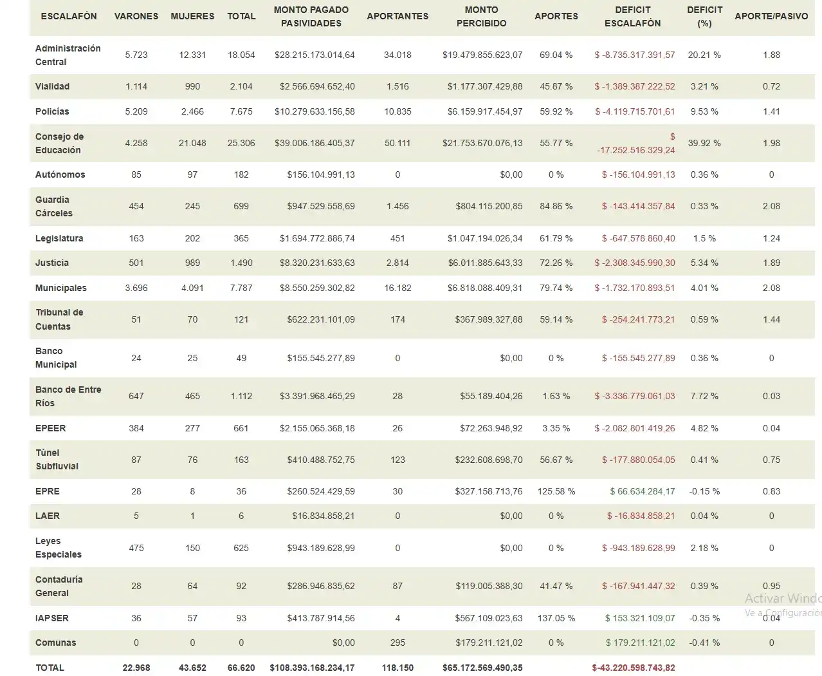The image size is (822, 676).
Task: Select the EPEER row label
Action: pos(51,428)
